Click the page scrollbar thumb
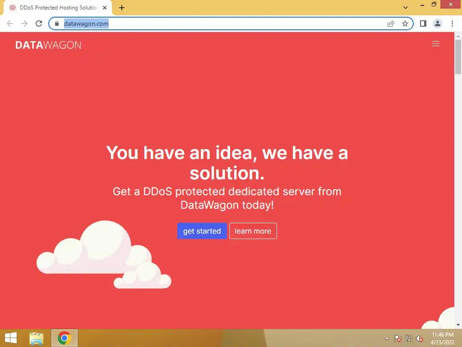This screenshot has height=347, width=462. point(458,56)
